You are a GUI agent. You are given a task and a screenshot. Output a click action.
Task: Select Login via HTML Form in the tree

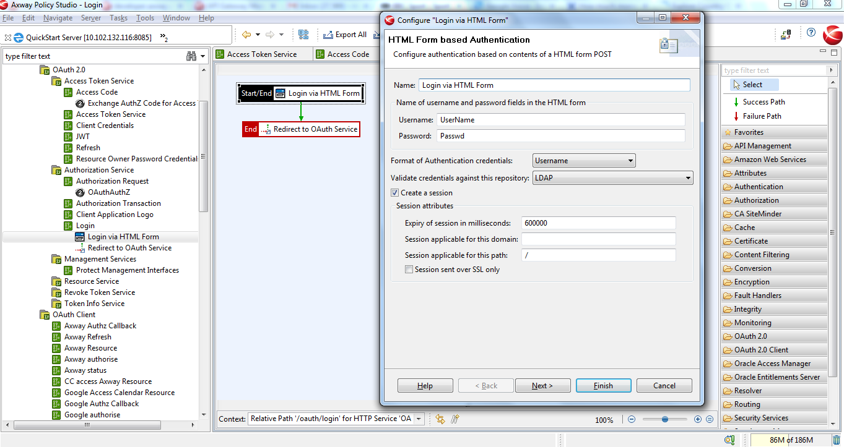pyautogui.click(x=123, y=237)
